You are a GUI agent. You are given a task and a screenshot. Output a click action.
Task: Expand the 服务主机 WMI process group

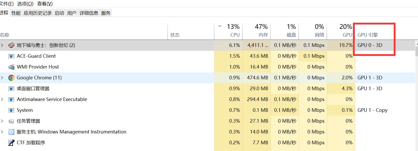click(2, 132)
